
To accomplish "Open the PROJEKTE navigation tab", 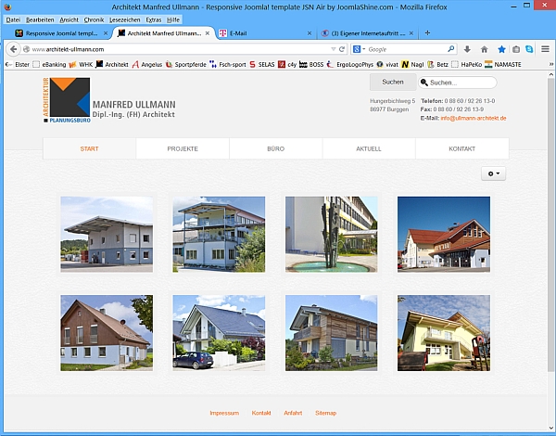I will [182, 148].
